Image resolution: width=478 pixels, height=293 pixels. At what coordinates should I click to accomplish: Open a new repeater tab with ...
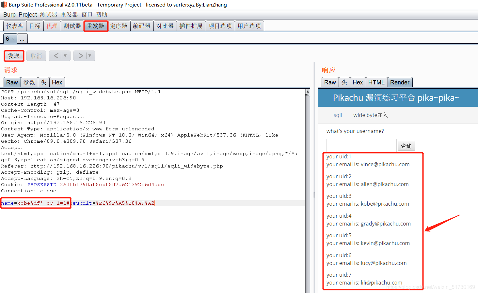click(x=22, y=39)
